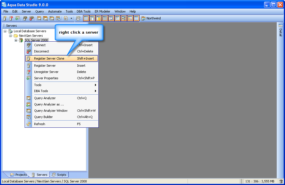Switch to the Scripts tab
This screenshot has width=285, height=185.
tap(59, 175)
